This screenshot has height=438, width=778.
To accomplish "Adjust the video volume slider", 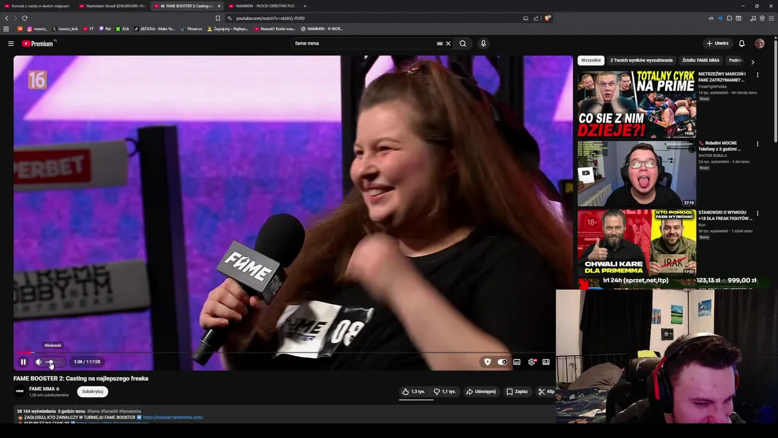I will click(55, 362).
